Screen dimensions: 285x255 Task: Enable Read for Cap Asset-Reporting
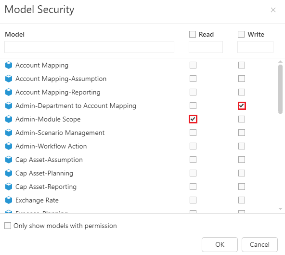[193, 187]
